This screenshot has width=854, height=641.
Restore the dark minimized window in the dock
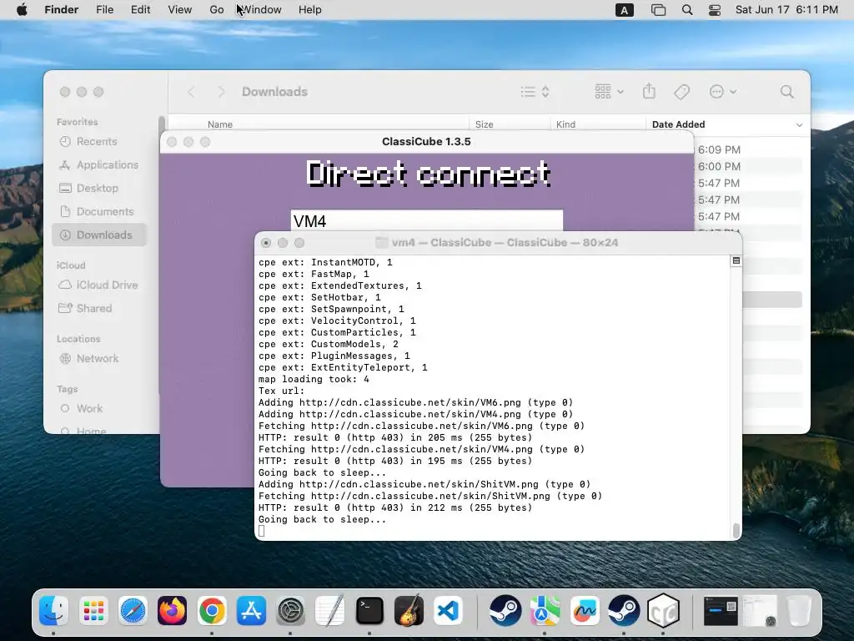tap(720, 610)
